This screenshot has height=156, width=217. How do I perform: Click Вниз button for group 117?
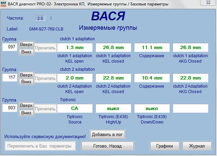(26, 82)
